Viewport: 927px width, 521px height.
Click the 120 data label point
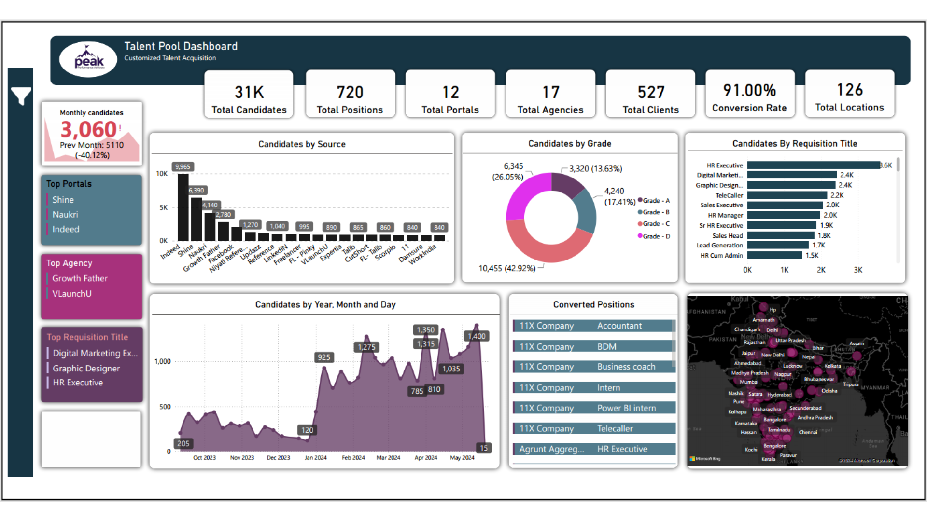click(x=307, y=430)
